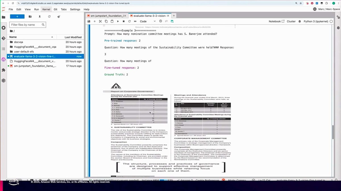Open the user-default-efs folder
Image resolution: width=341 pixels, height=191 pixels.
pyautogui.click(x=45, y=51)
